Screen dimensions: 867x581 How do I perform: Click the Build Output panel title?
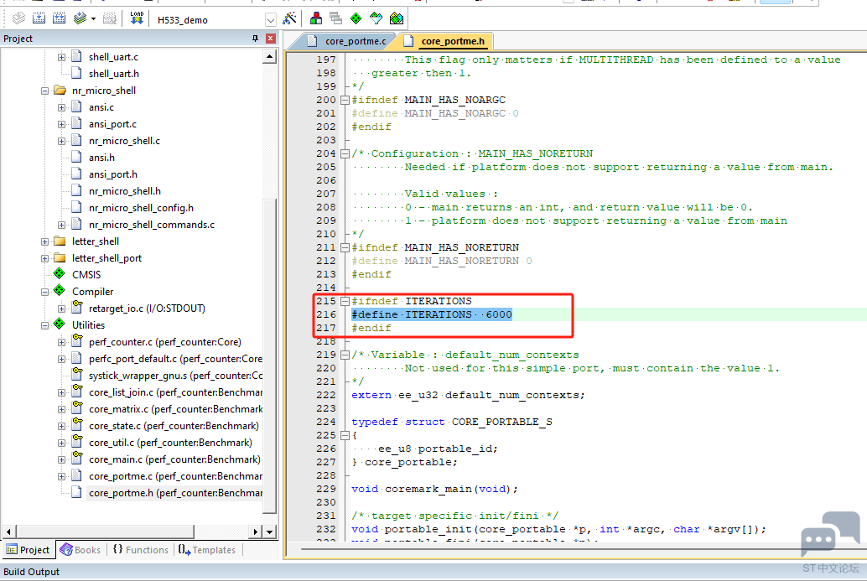tap(32, 572)
